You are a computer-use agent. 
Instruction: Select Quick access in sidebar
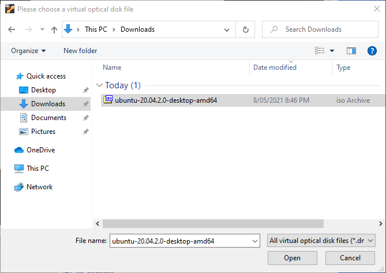point(46,76)
